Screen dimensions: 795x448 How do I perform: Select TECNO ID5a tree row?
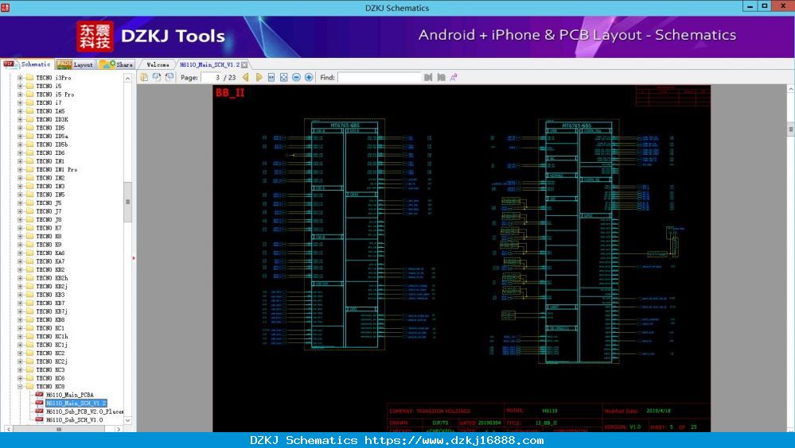click(x=52, y=136)
